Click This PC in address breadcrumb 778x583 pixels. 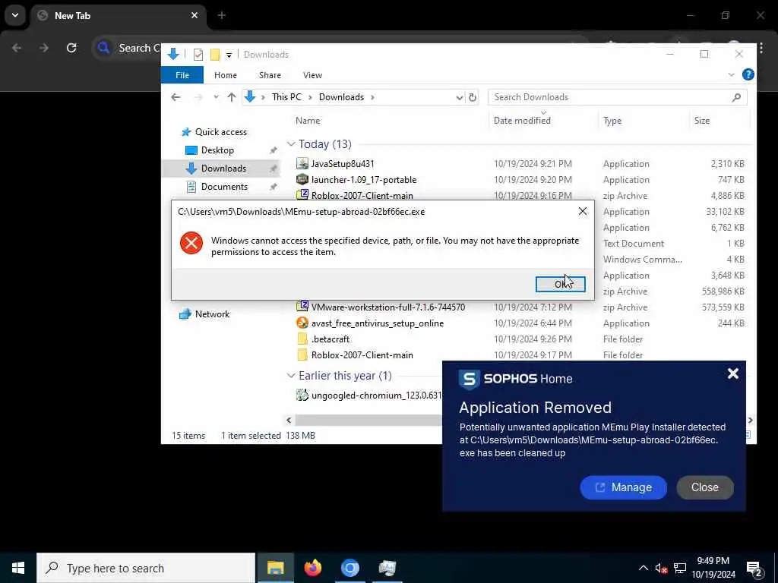(x=286, y=97)
